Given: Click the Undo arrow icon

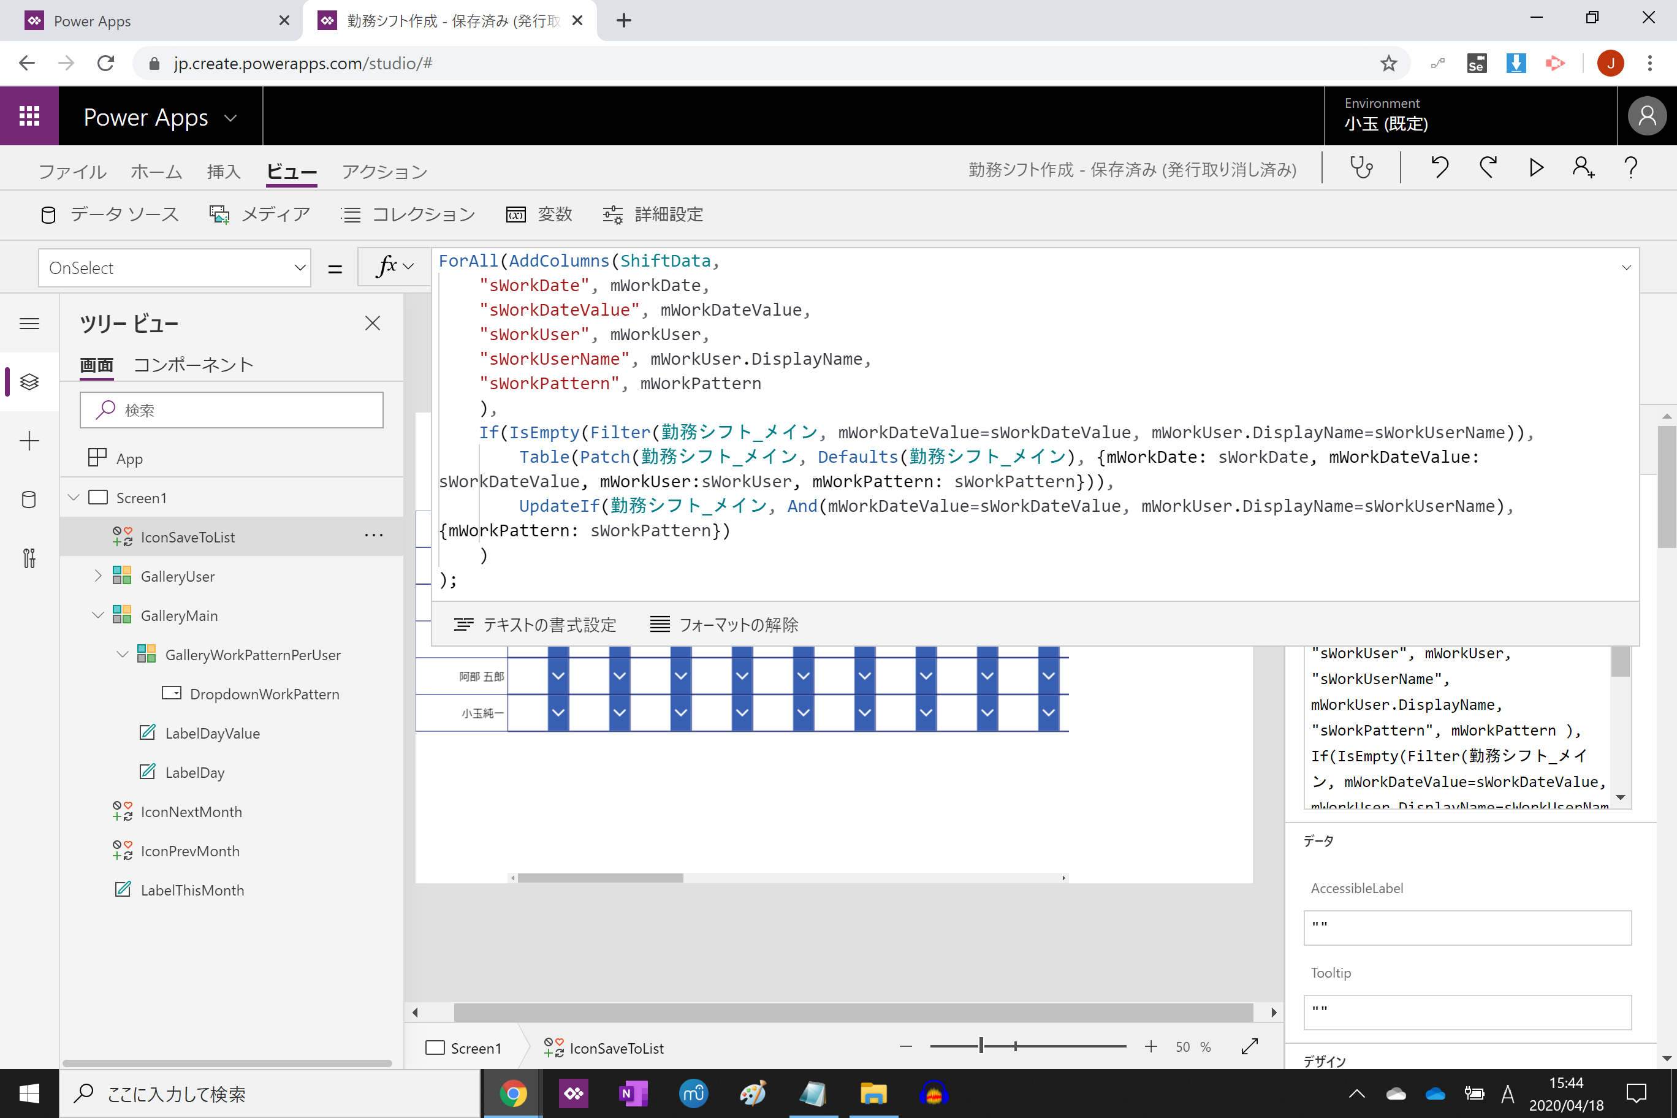Looking at the screenshot, I should tap(1440, 169).
